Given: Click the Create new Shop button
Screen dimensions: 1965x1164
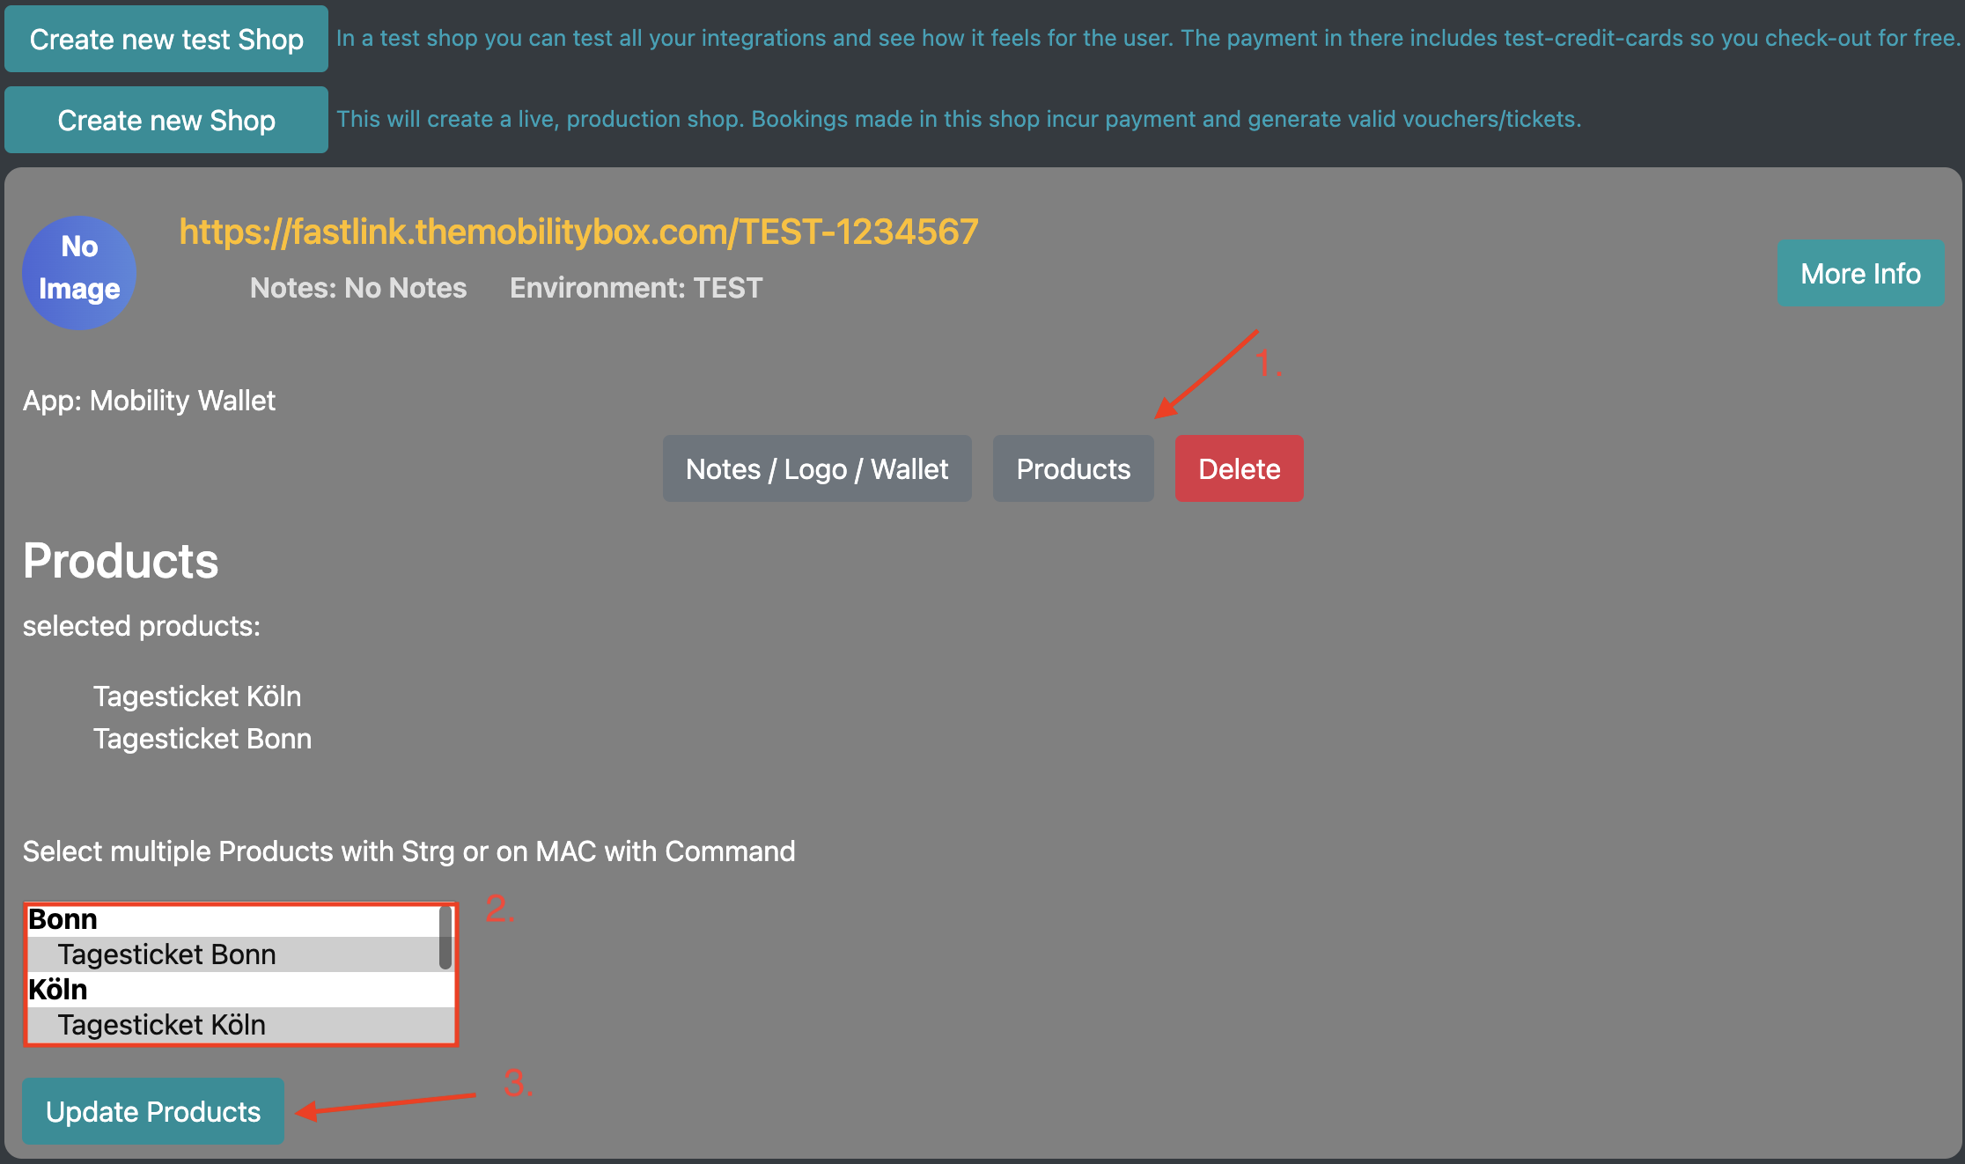Looking at the screenshot, I should (166, 120).
